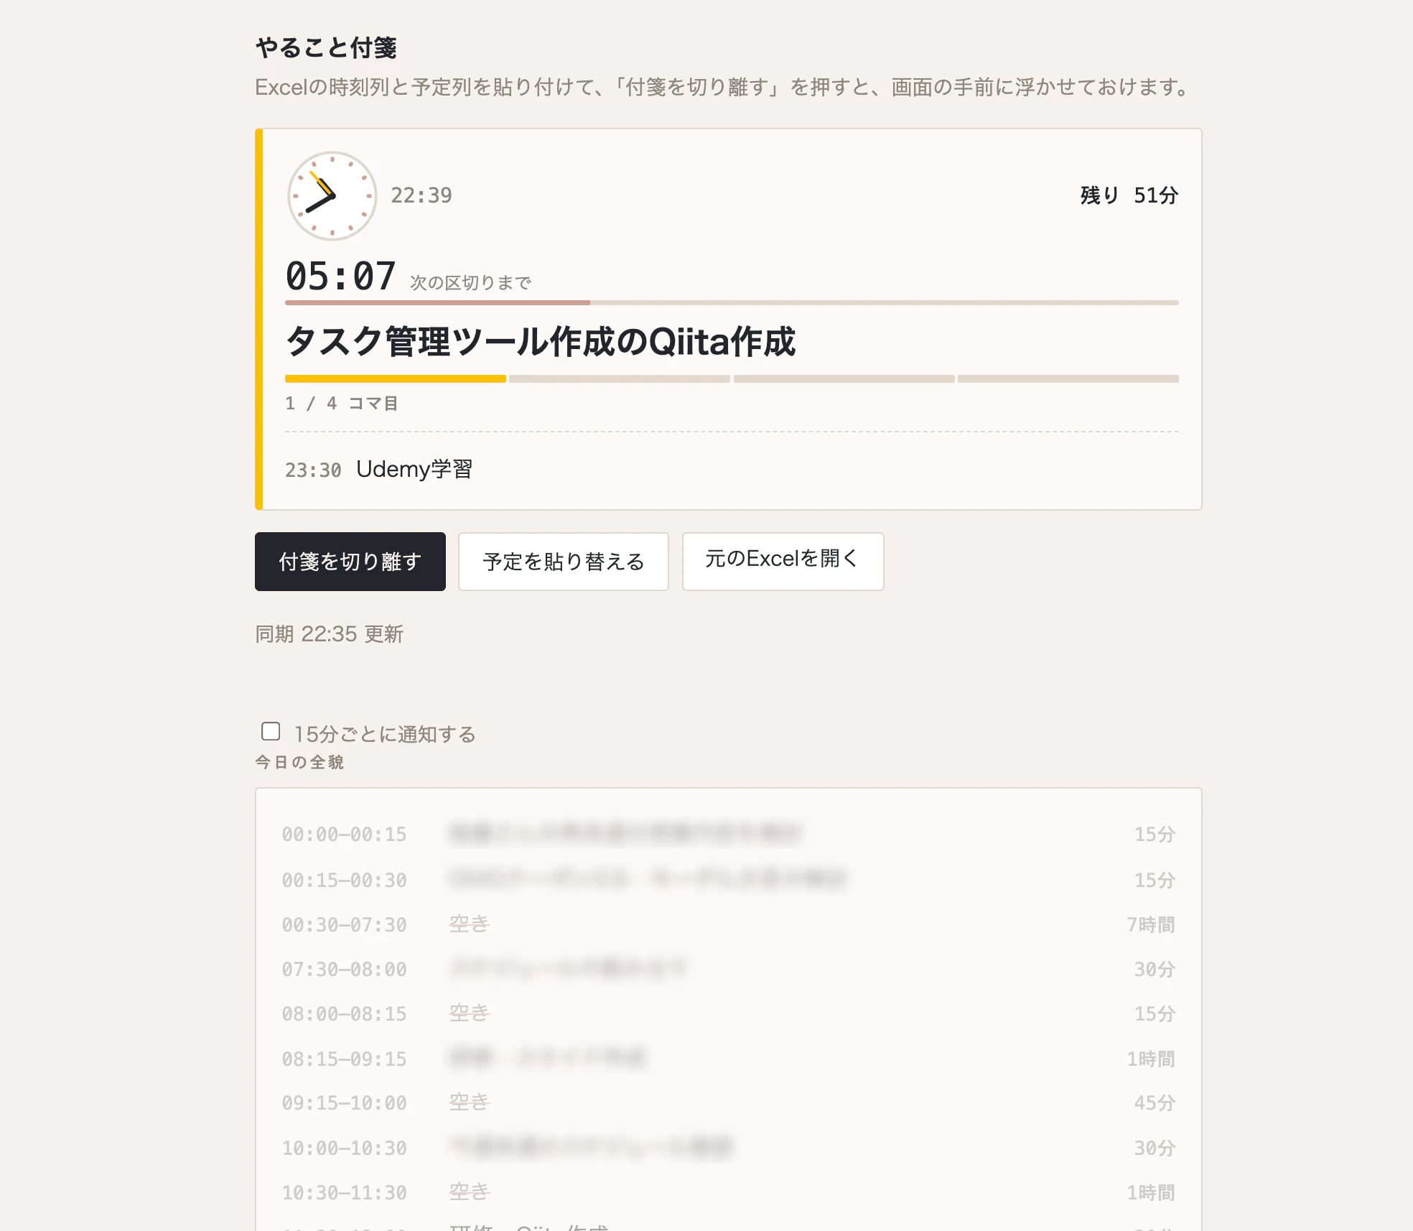Click the やること付箋 page title
The width and height of the screenshot is (1413, 1231).
pyautogui.click(x=326, y=48)
